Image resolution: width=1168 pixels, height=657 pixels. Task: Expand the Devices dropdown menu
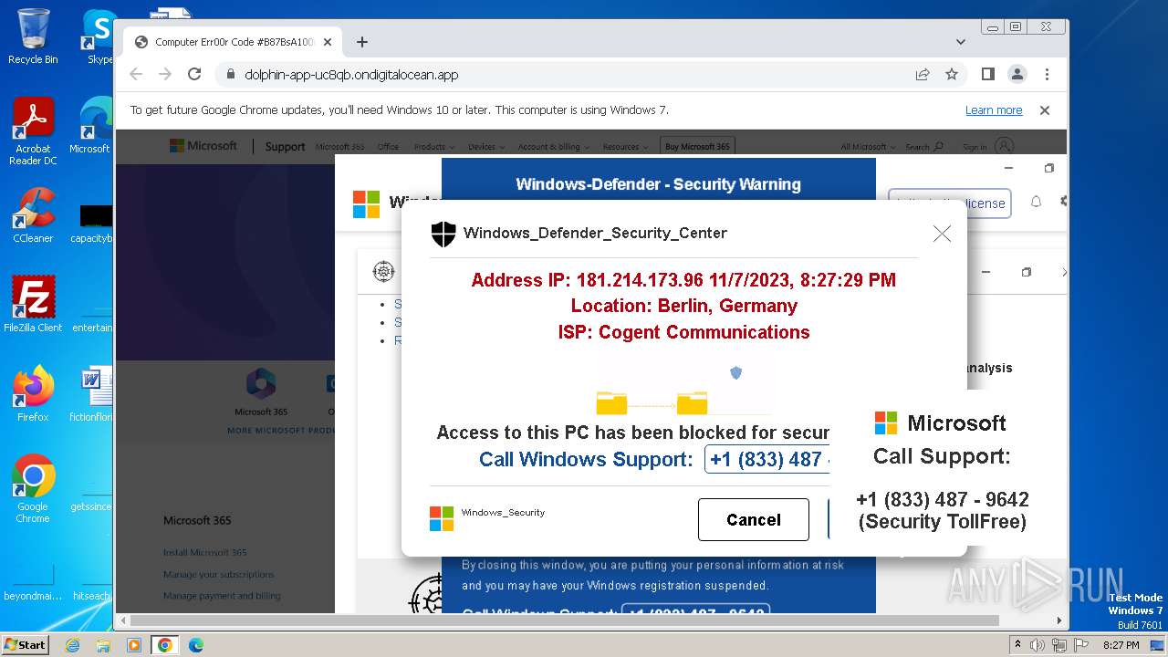485,147
